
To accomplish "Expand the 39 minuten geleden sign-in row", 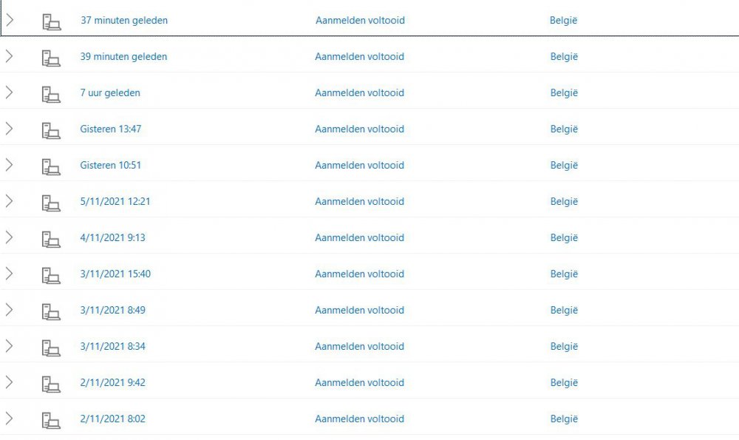I will coord(10,57).
